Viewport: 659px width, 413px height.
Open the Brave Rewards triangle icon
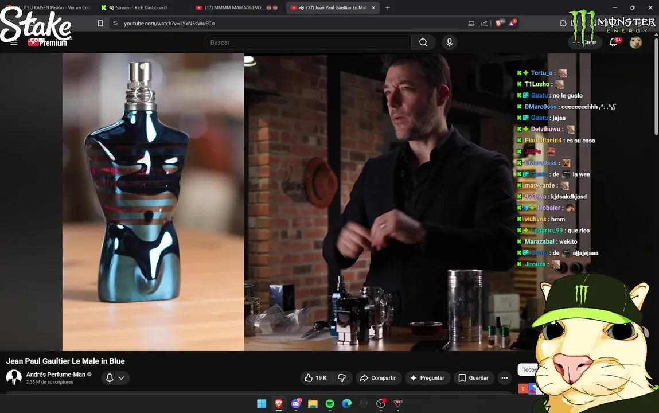[512, 24]
